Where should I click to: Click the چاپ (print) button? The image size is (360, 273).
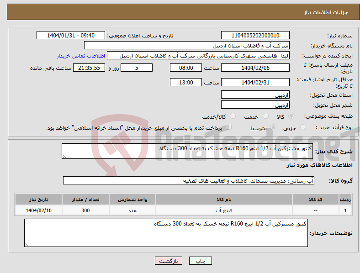point(200,261)
